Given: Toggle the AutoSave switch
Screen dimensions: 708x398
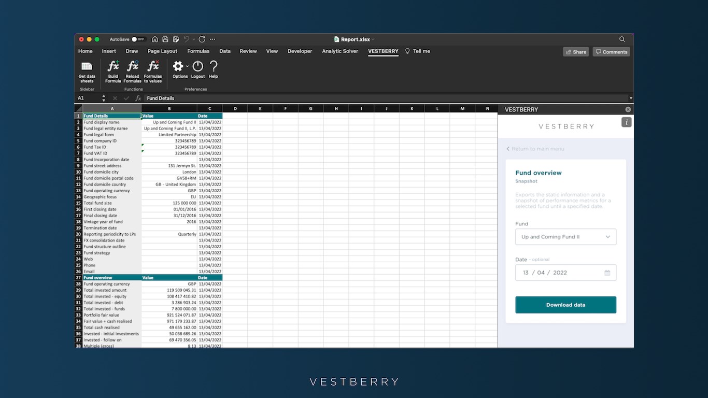Looking at the screenshot, I should [x=138, y=39].
